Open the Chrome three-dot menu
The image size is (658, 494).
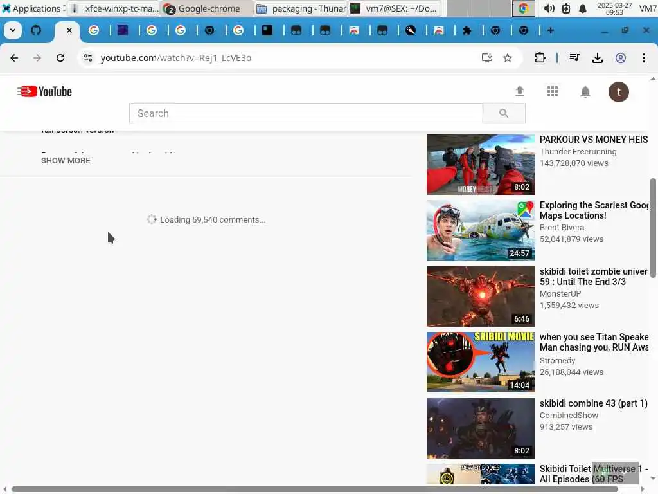pos(644,58)
